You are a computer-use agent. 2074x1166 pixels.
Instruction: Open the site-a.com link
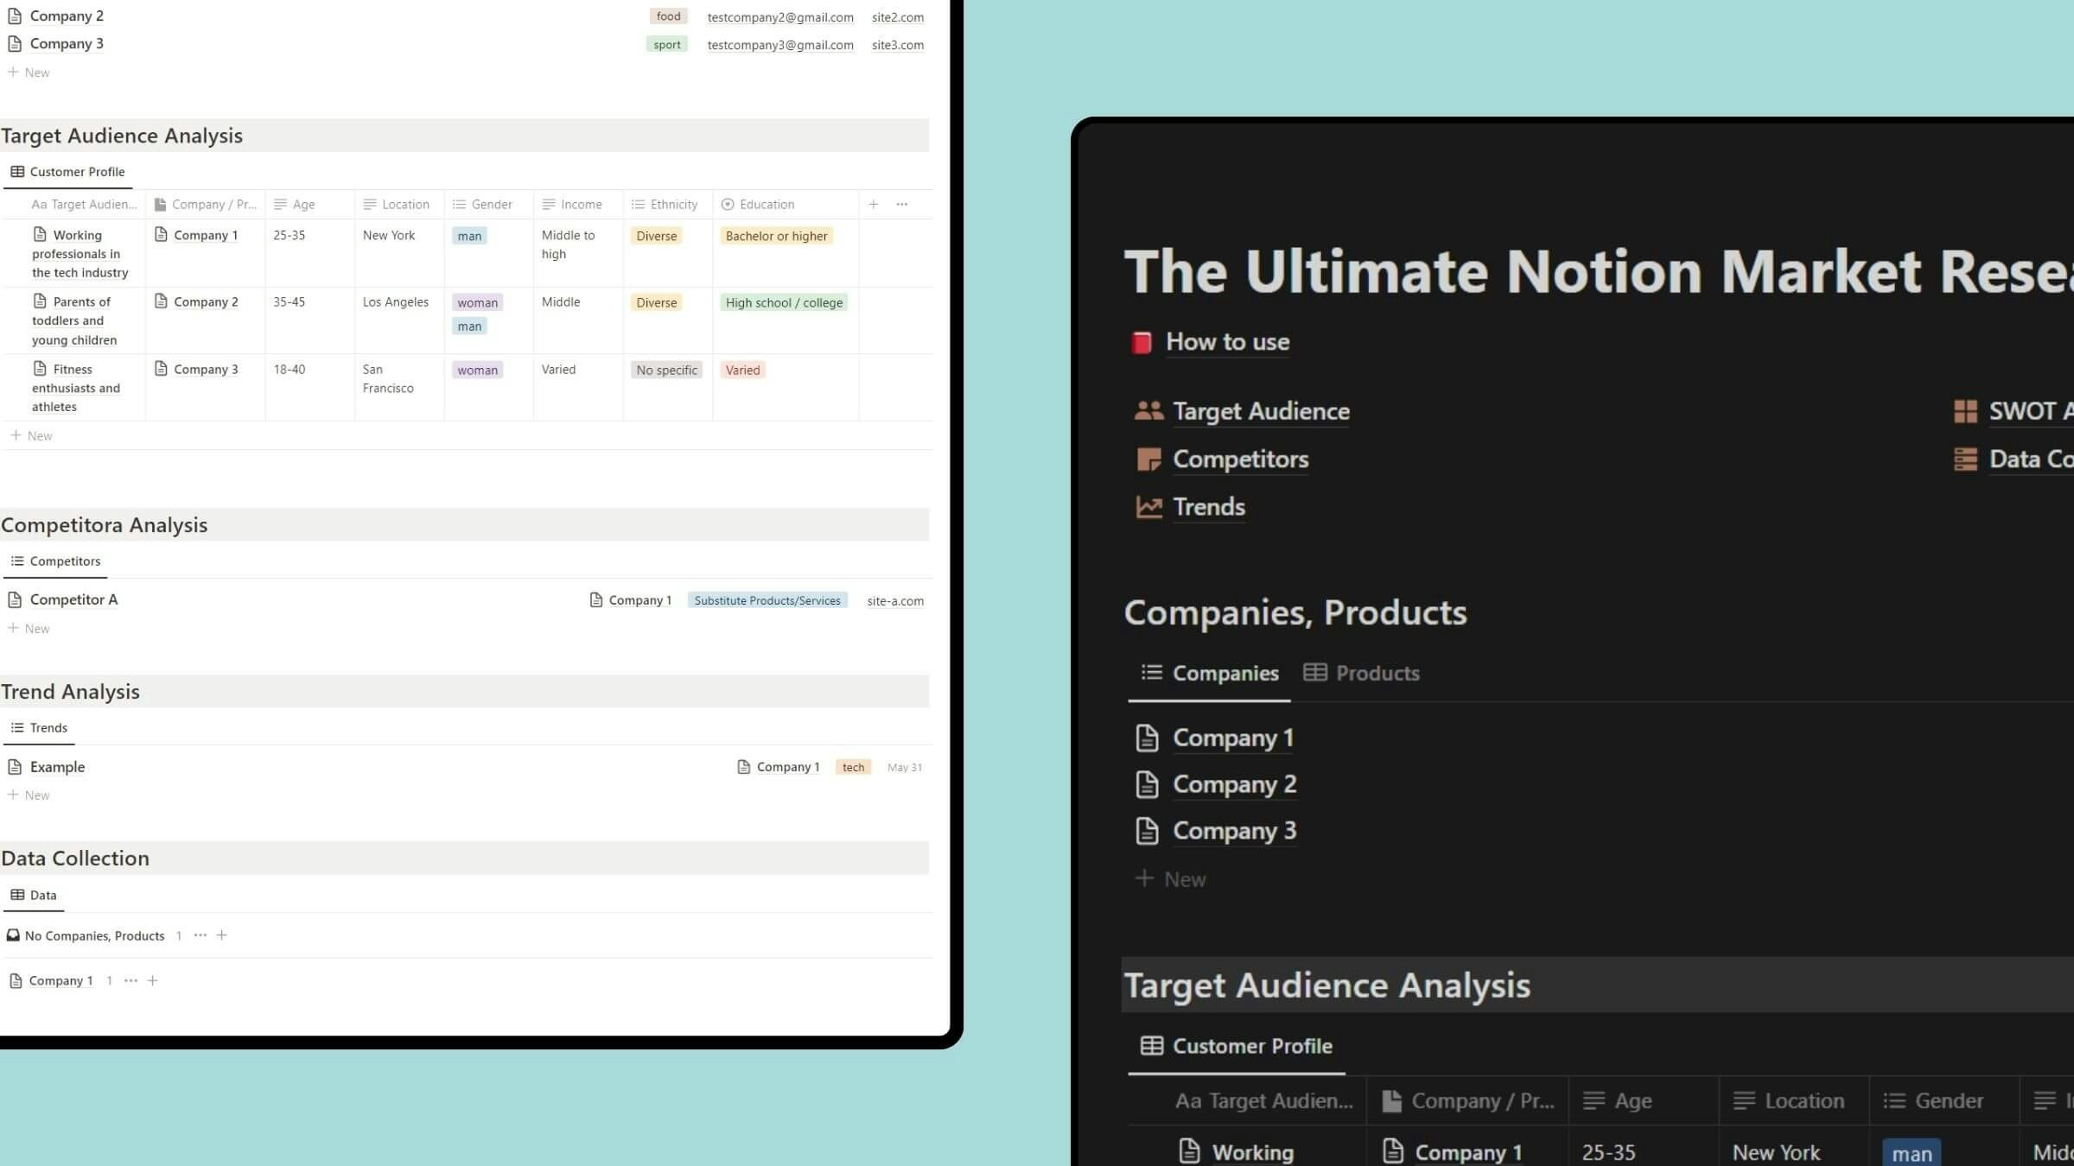[x=895, y=601]
